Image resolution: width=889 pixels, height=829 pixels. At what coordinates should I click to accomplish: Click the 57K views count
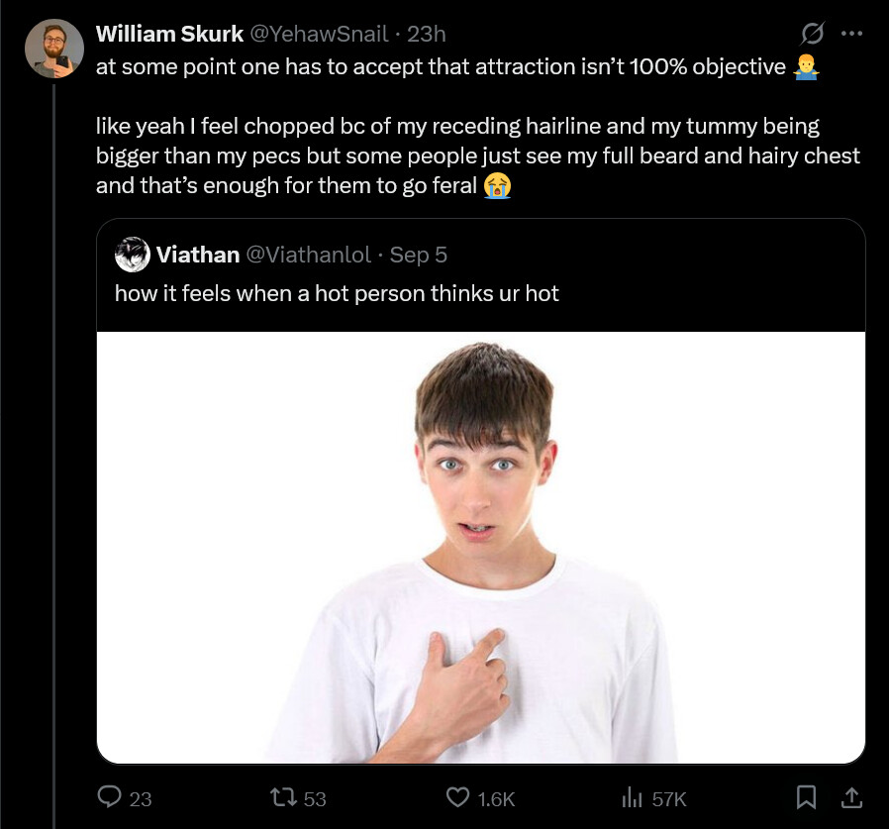tap(669, 798)
